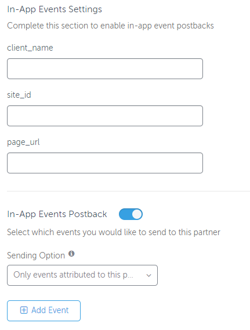The width and height of the screenshot is (250, 330).
Task: Expand dropdown using its chevron arrow
Action: (148, 275)
